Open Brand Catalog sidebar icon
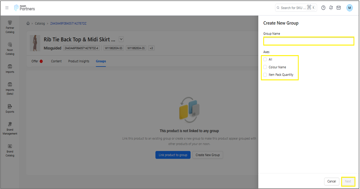Viewport: 360px width, 189px height. coord(10,150)
